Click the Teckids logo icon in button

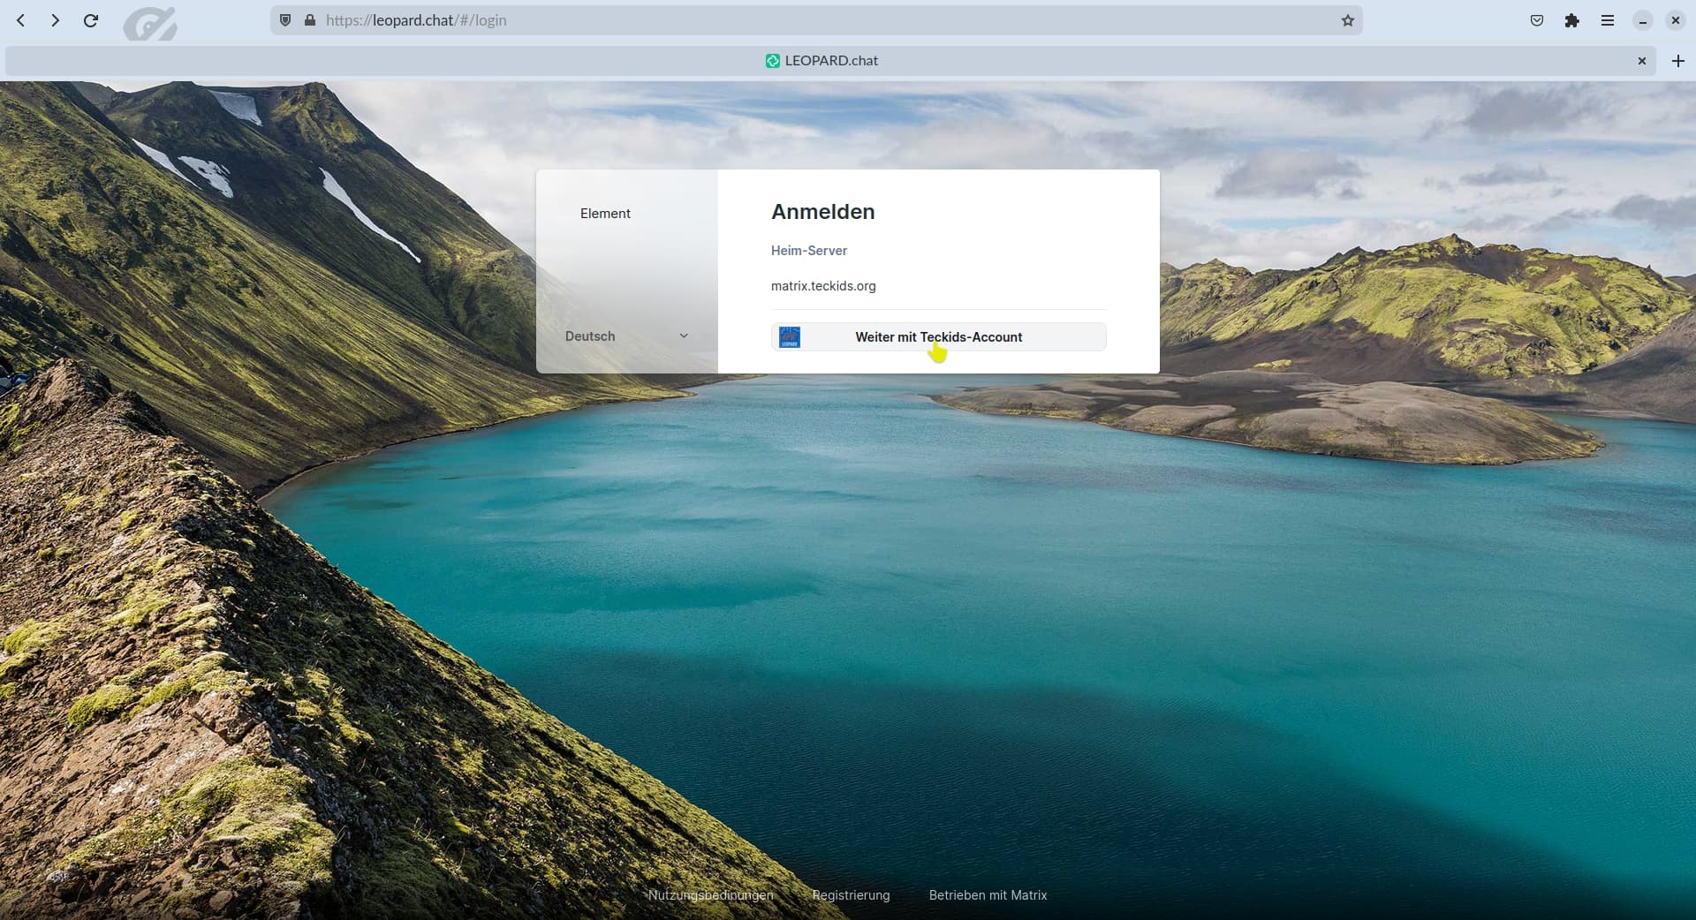[790, 337]
